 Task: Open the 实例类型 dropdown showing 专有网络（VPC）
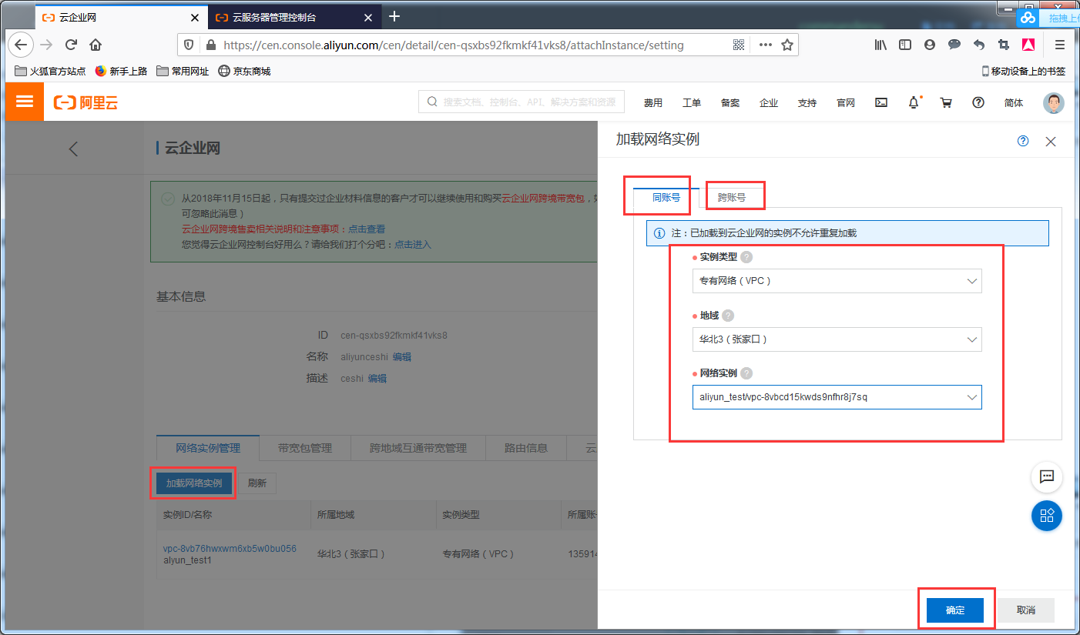point(837,281)
